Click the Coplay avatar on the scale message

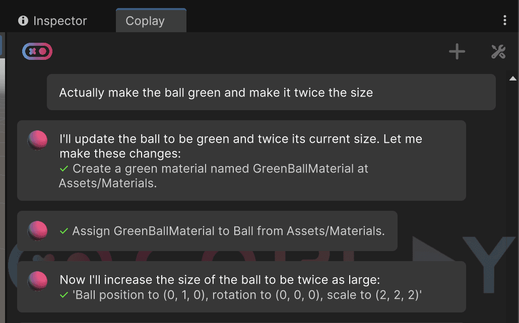pyautogui.click(x=38, y=282)
